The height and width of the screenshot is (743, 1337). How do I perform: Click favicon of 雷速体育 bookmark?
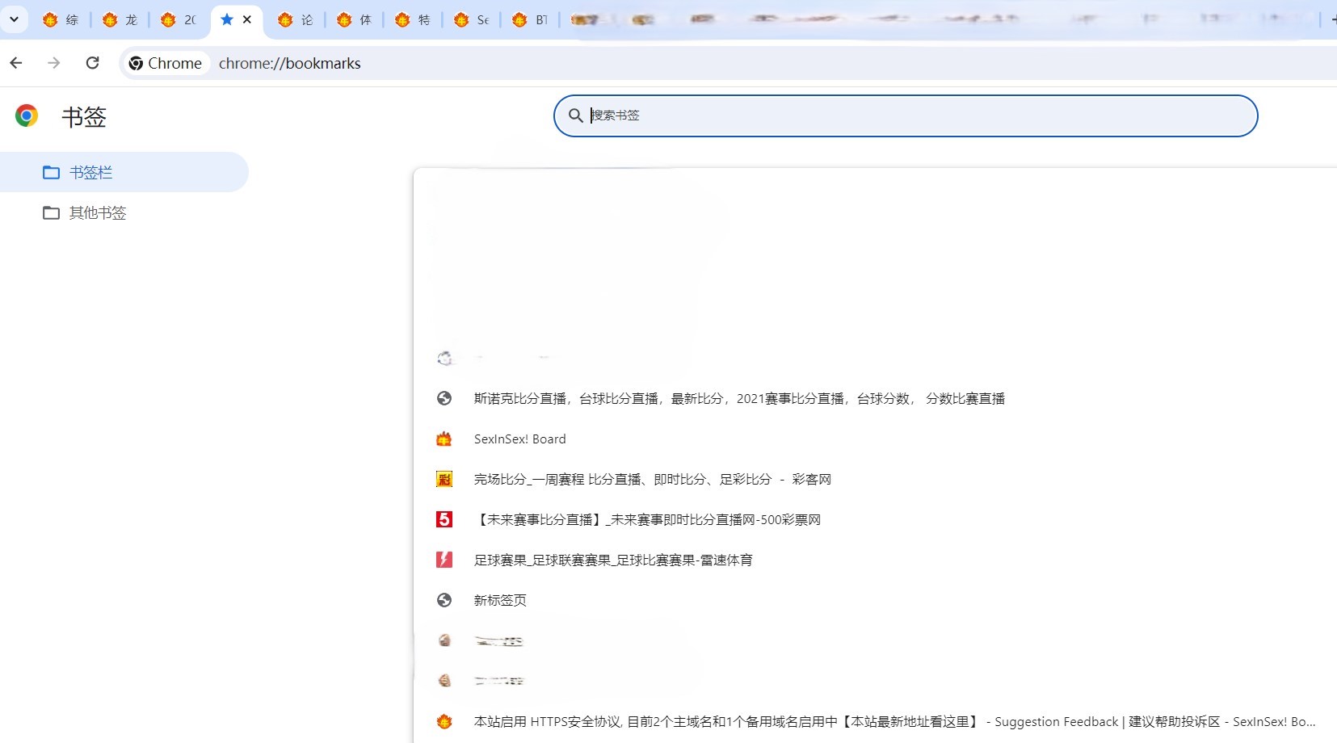444,560
